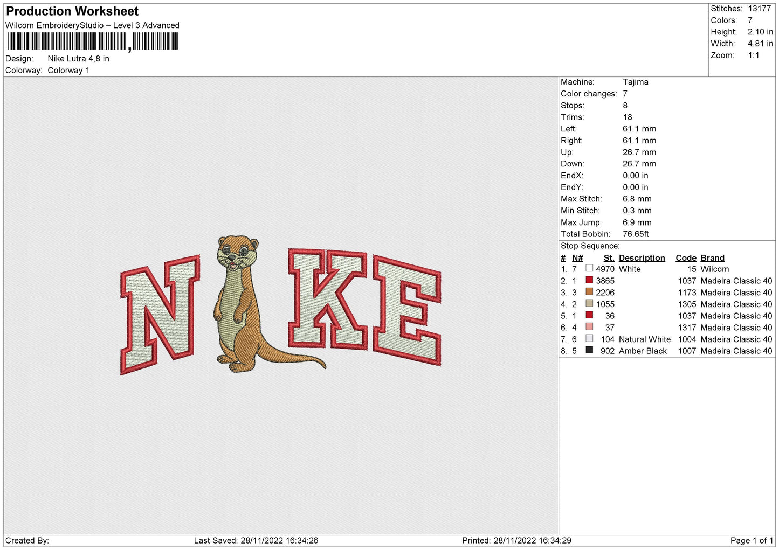The height and width of the screenshot is (550, 779).
Task: Click the white swatch in the 4970 White row
Action: [589, 268]
